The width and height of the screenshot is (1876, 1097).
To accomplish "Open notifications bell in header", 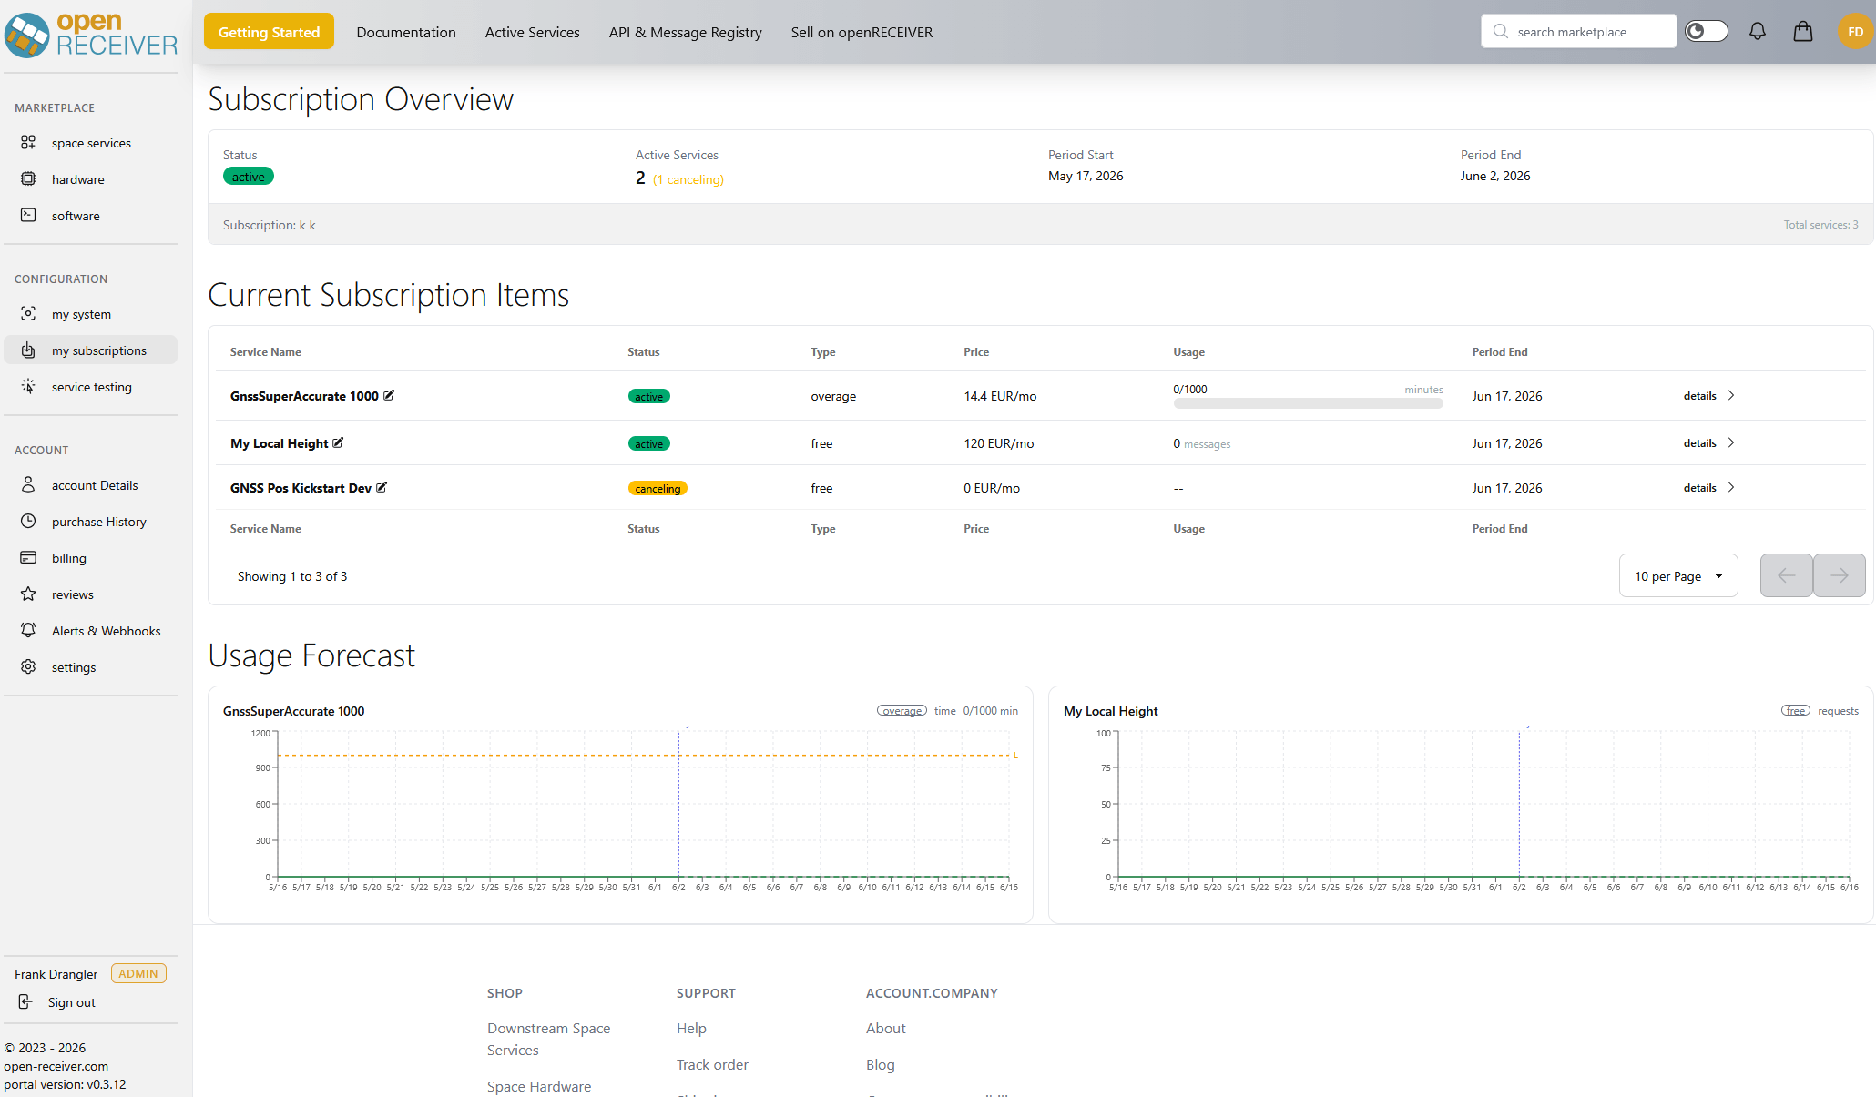I will (1758, 32).
